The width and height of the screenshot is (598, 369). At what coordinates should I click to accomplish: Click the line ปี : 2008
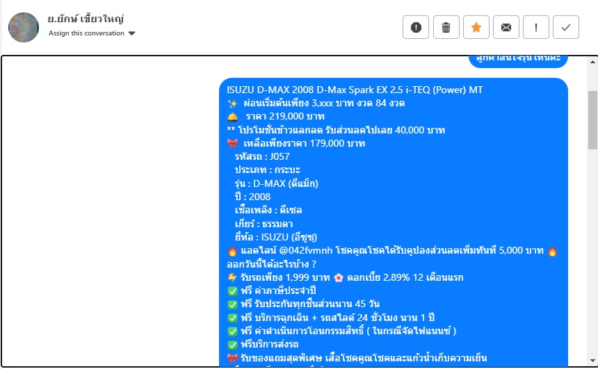point(252,197)
